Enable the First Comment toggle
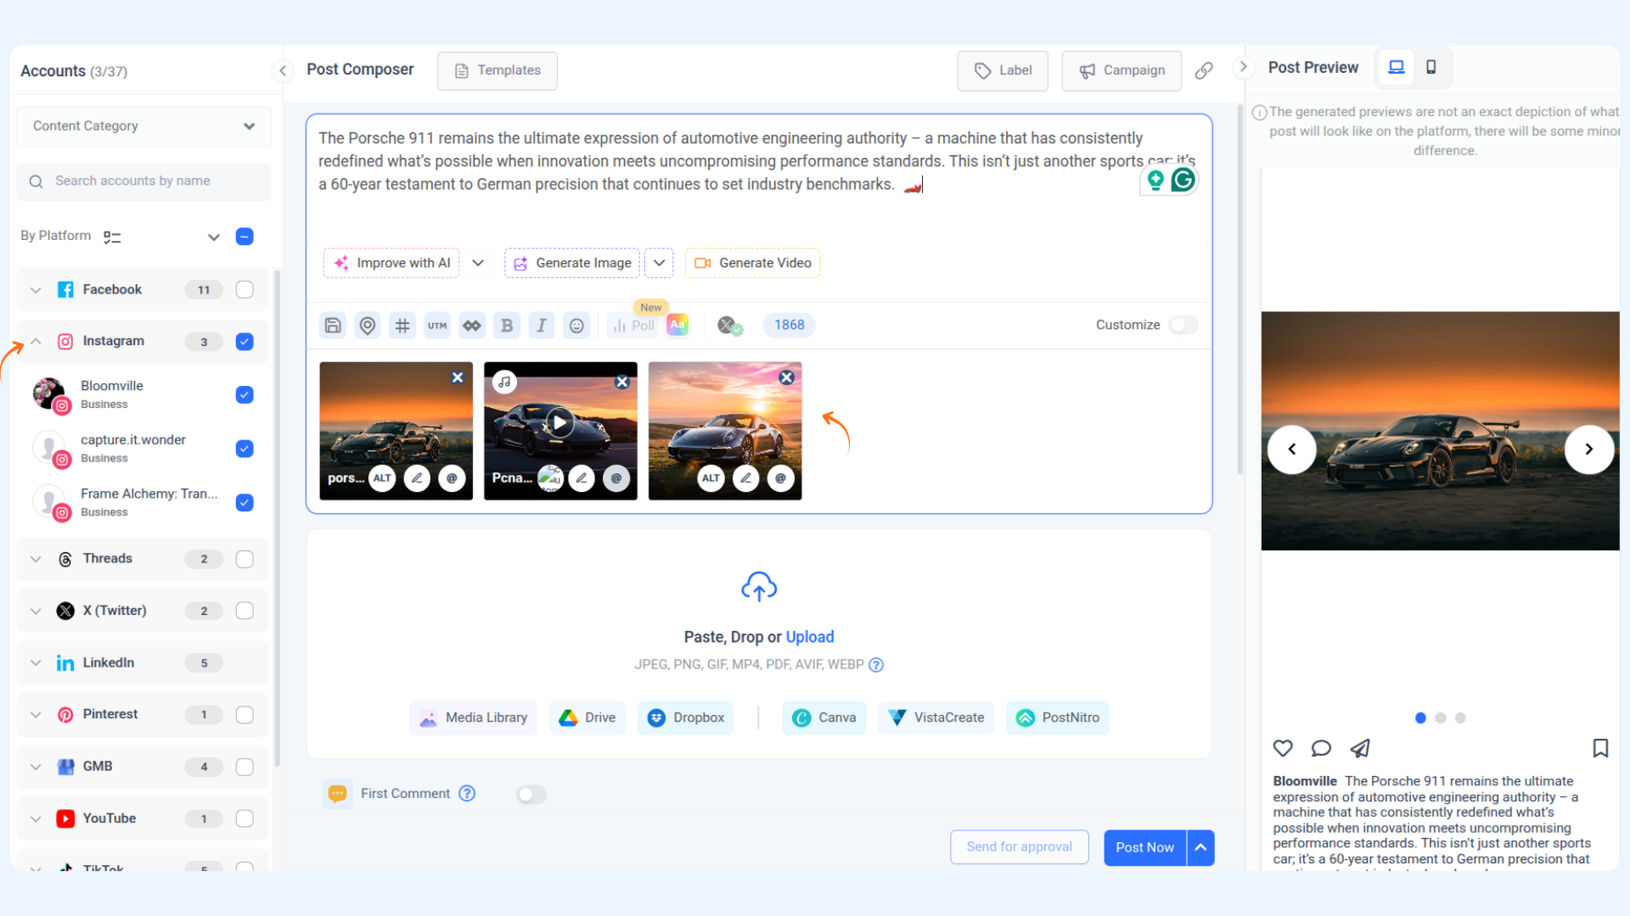This screenshot has width=1630, height=916. point(531,795)
